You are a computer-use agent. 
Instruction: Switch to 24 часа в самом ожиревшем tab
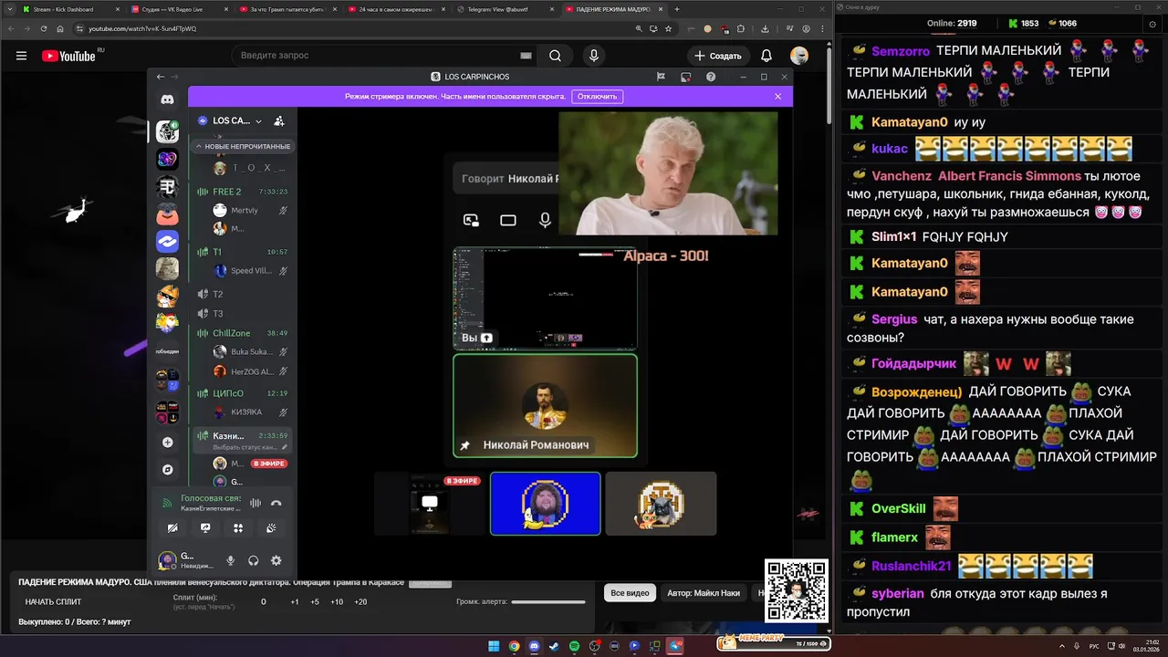[x=395, y=9]
